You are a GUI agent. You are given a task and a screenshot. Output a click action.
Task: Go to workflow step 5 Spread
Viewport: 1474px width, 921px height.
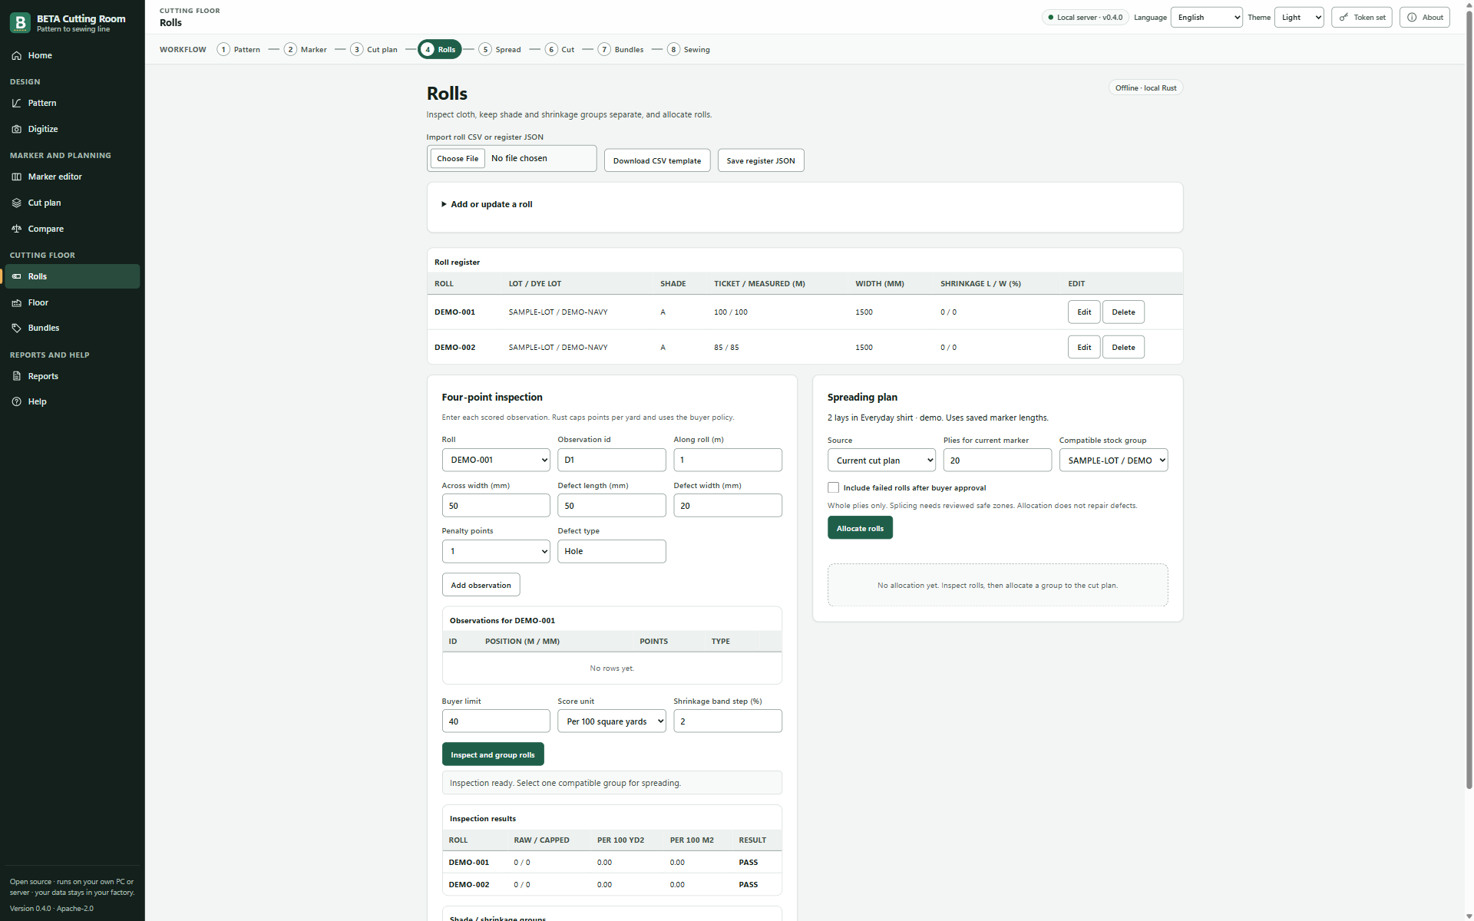[x=500, y=49]
